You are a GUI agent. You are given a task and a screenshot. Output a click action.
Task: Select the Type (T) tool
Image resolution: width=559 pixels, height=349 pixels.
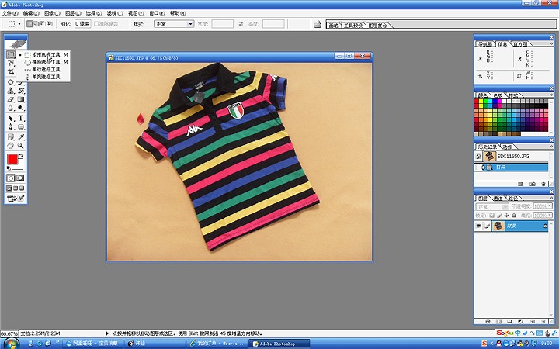[21, 118]
